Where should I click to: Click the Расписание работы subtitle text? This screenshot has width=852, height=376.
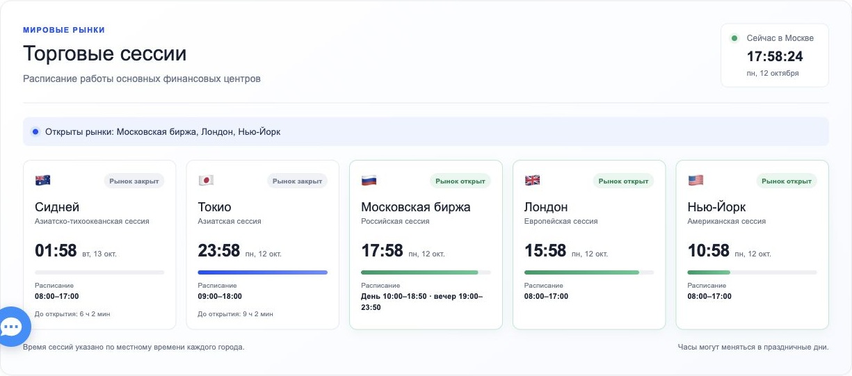pos(142,79)
